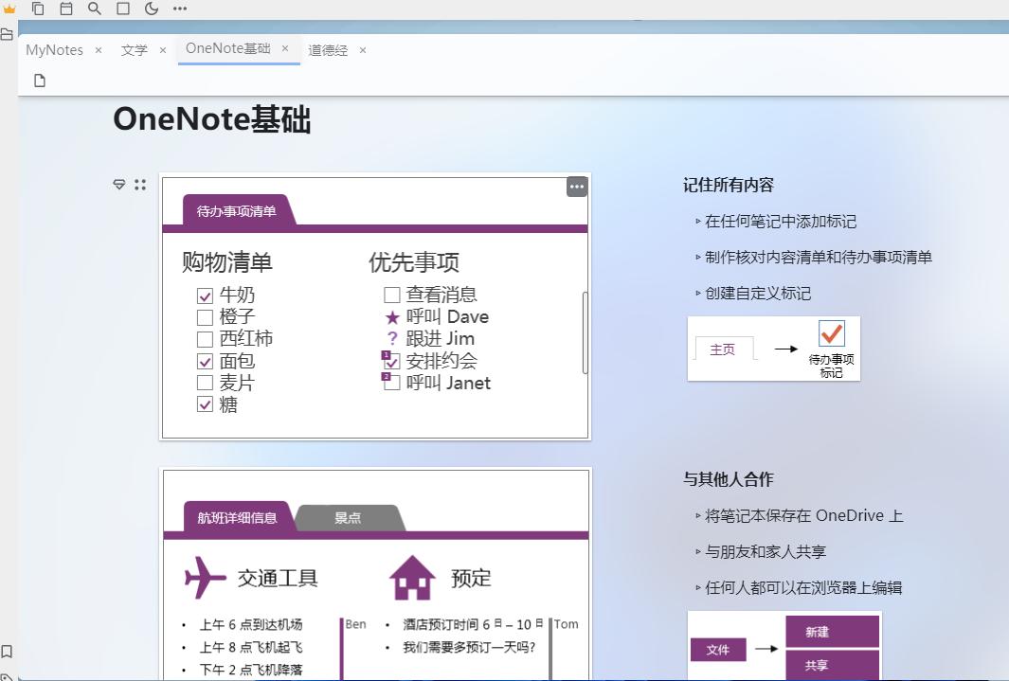The height and width of the screenshot is (681, 1009).
Task: Check the 查看消息 item under 优先事项
Action: [391, 295]
